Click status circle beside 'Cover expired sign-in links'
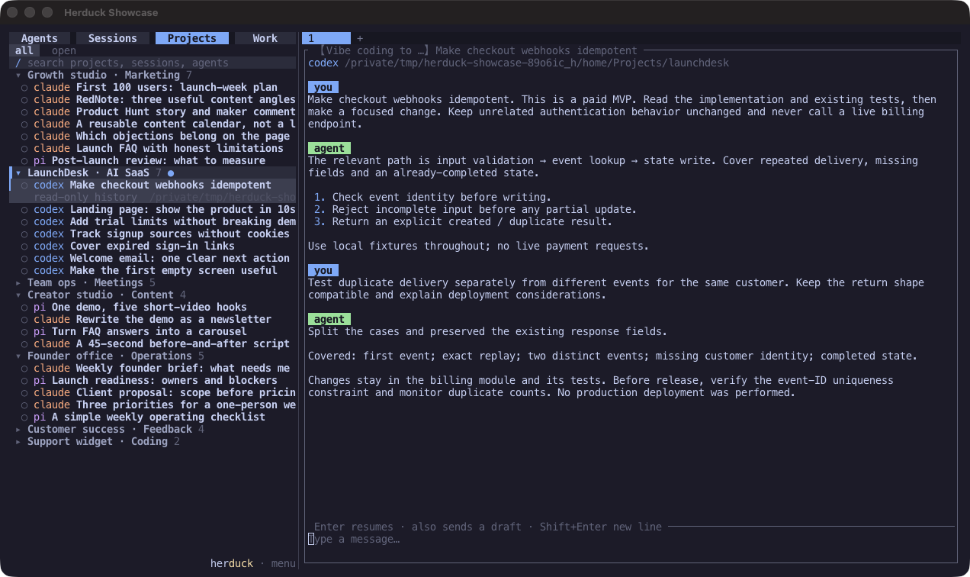Viewport: 970px width, 577px height. tap(24, 247)
